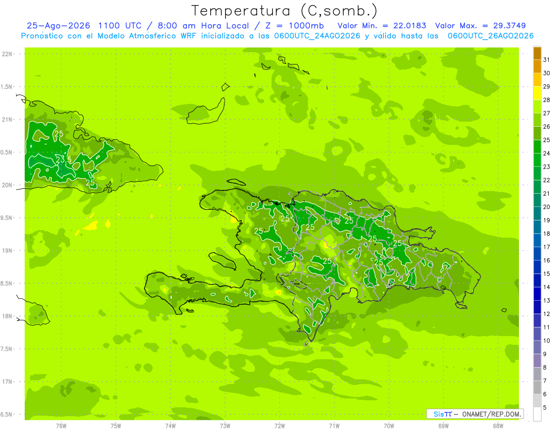
Task: Click the '73W' longitude axis label
Action: click(225, 425)
